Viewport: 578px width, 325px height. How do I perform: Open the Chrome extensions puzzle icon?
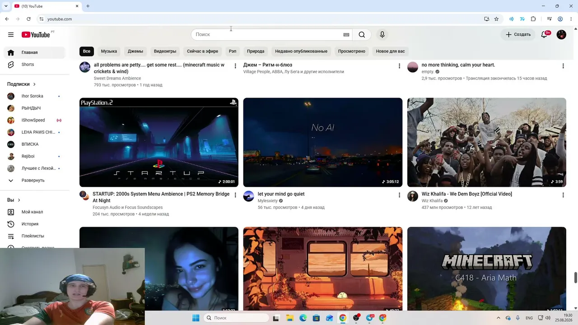533,19
